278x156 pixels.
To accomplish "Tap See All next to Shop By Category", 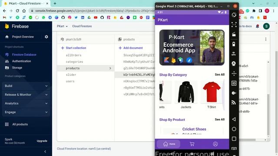I will (x=219, y=75).
